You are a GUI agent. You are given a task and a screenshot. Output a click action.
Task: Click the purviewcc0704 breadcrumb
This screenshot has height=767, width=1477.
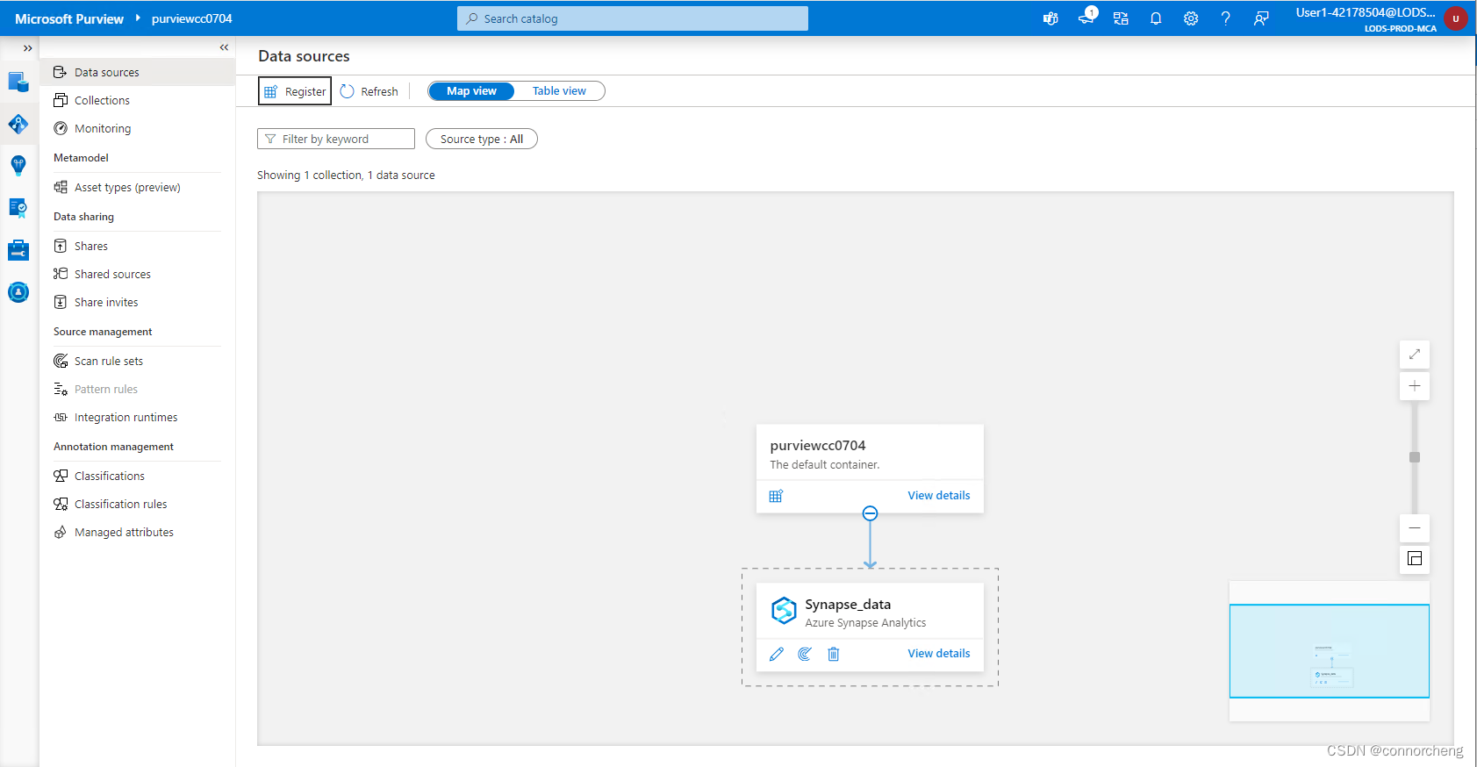click(192, 18)
